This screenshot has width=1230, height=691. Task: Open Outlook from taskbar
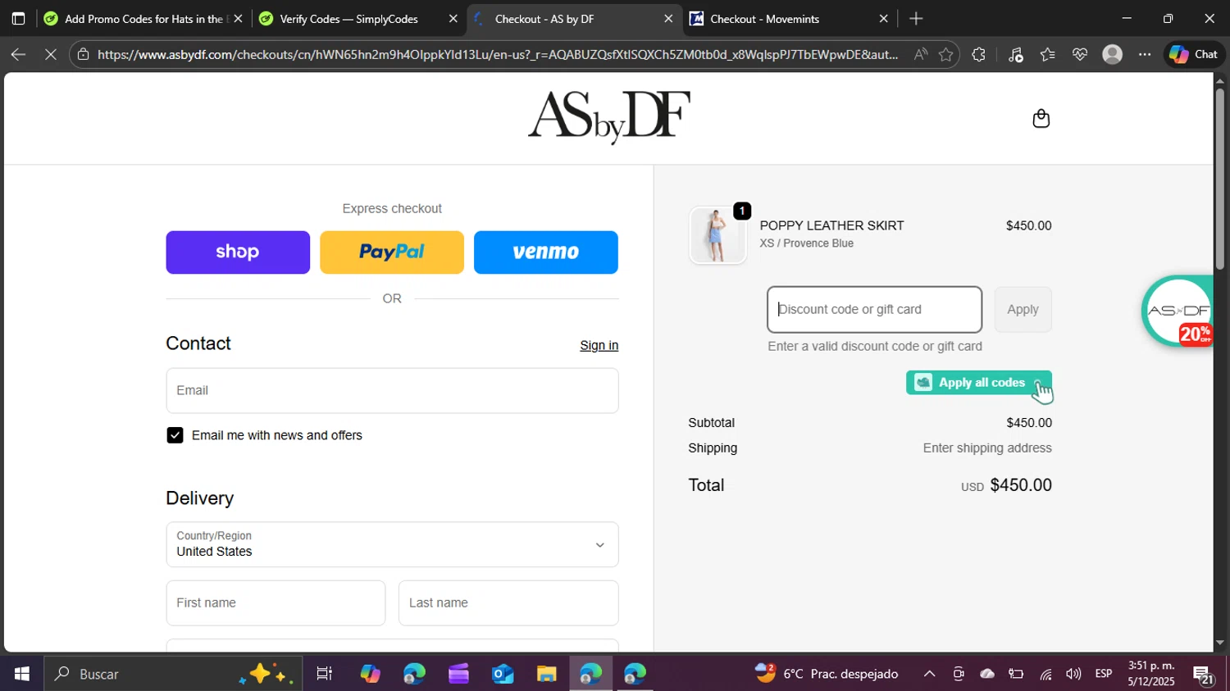tap(503, 674)
